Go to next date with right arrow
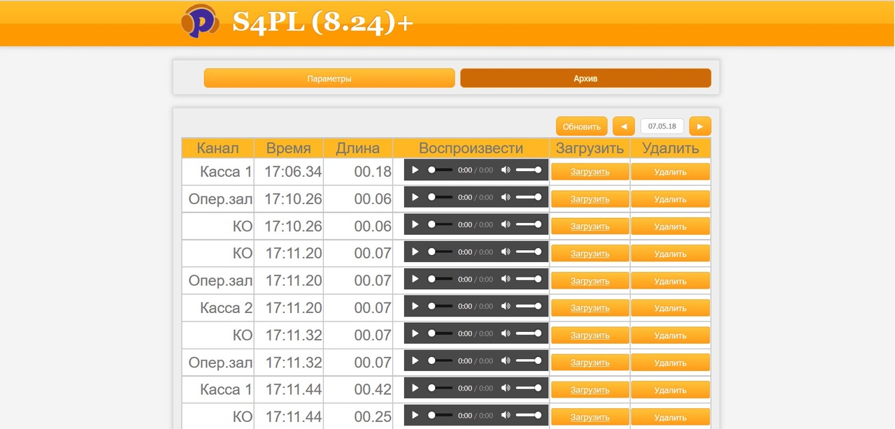Viewport: 895px width, 429px height. (700, 126)
